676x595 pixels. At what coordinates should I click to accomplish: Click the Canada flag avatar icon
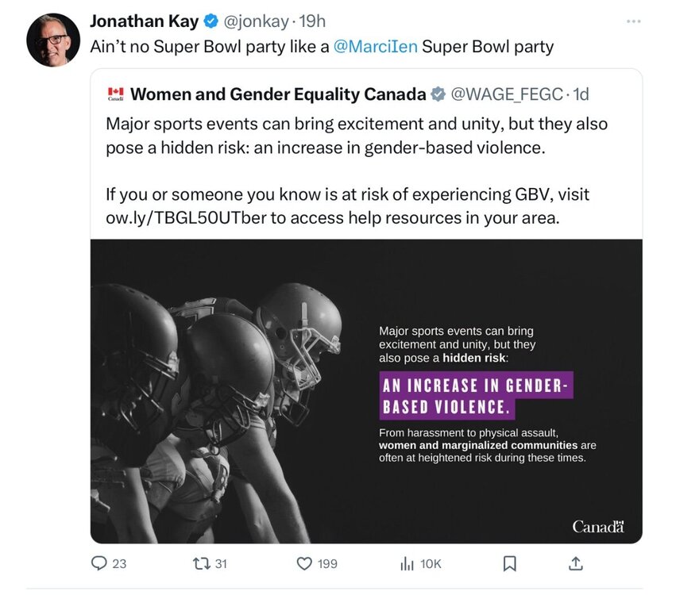pyautogui.click(x=115, y=94)
